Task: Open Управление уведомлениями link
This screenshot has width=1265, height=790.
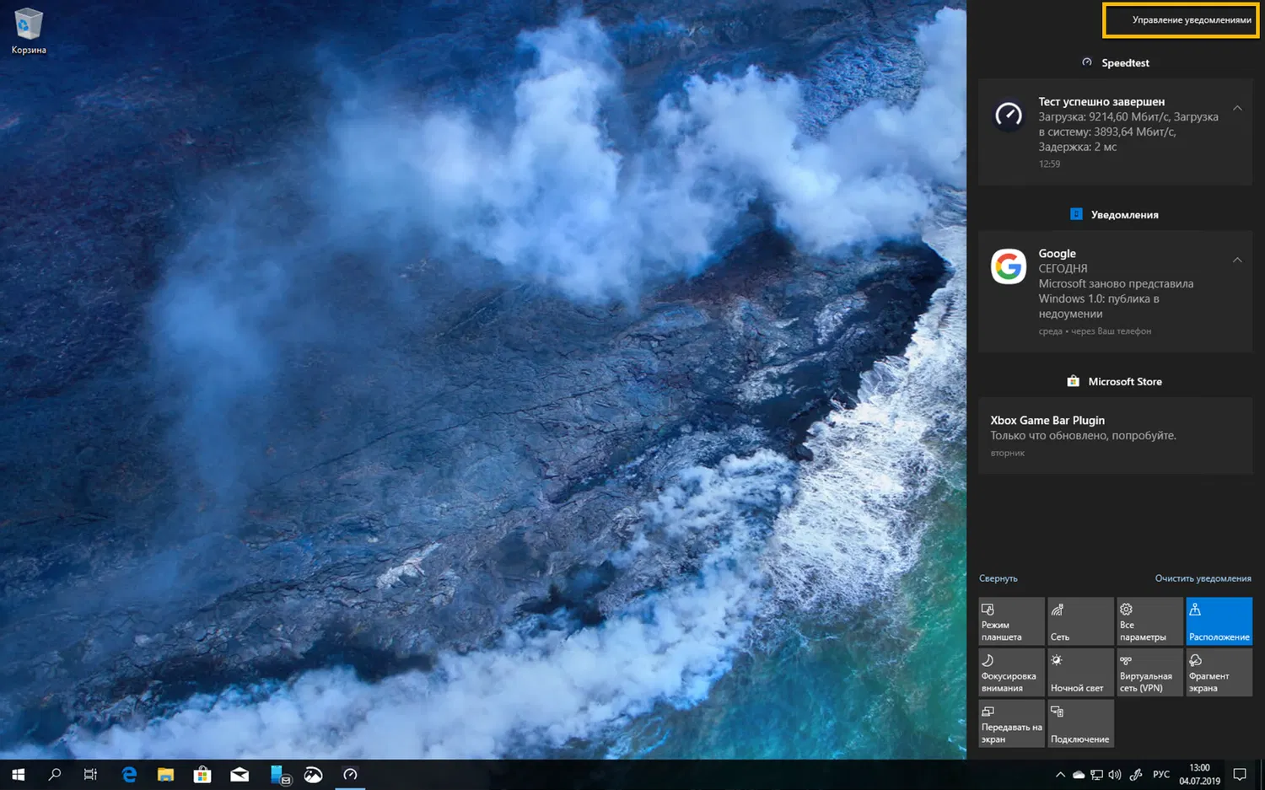Action: (1192, 19)
